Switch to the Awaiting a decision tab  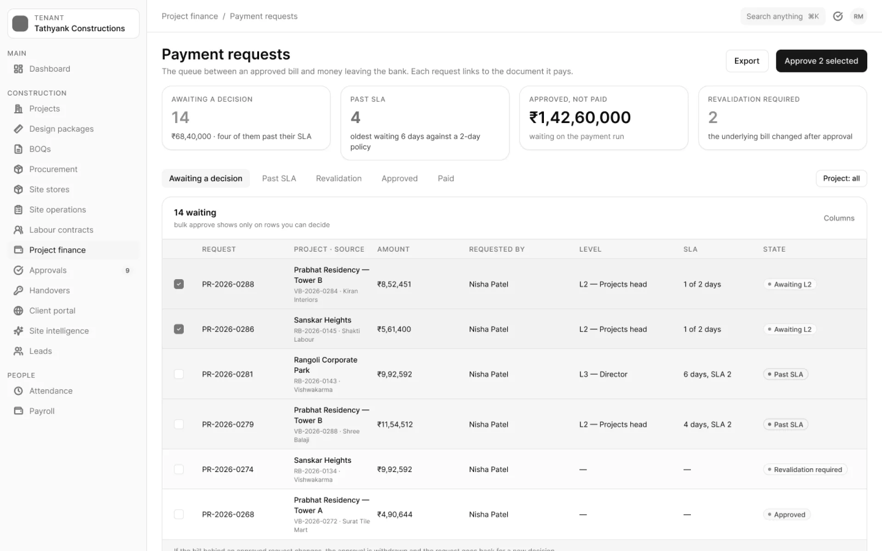[205, 179]
